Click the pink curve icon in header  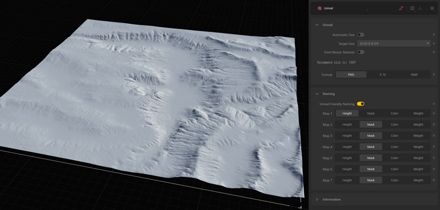401,8
